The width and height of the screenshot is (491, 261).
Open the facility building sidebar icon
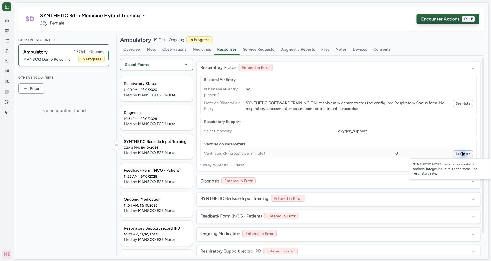point(7,20)
